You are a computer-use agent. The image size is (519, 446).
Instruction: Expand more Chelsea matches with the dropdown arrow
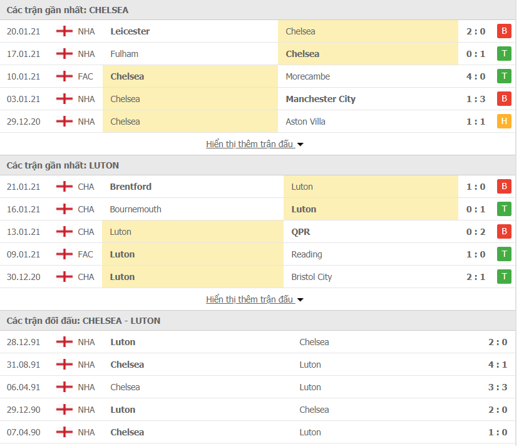click(301, 145)
